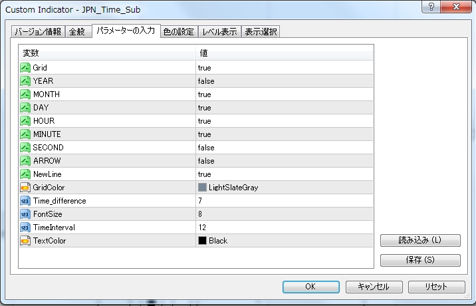
Task: Click the OK button
Action: (x=311, y=287)
